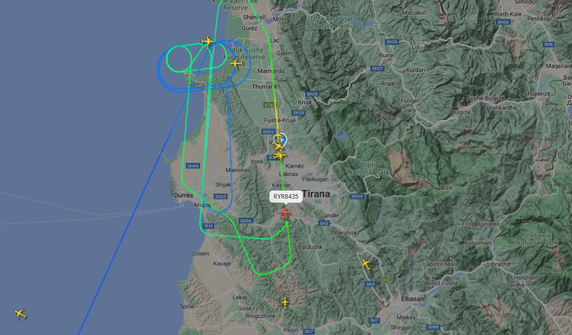The height and width of the screenshot is (335, 572).
Task: Click the Tirana city label
Action: [x=316, y=194]
